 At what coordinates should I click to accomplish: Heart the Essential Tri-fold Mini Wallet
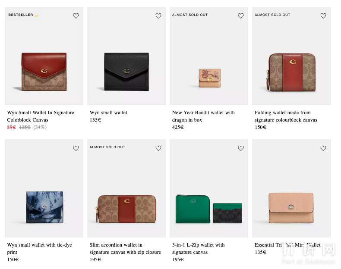click(323, 148)
